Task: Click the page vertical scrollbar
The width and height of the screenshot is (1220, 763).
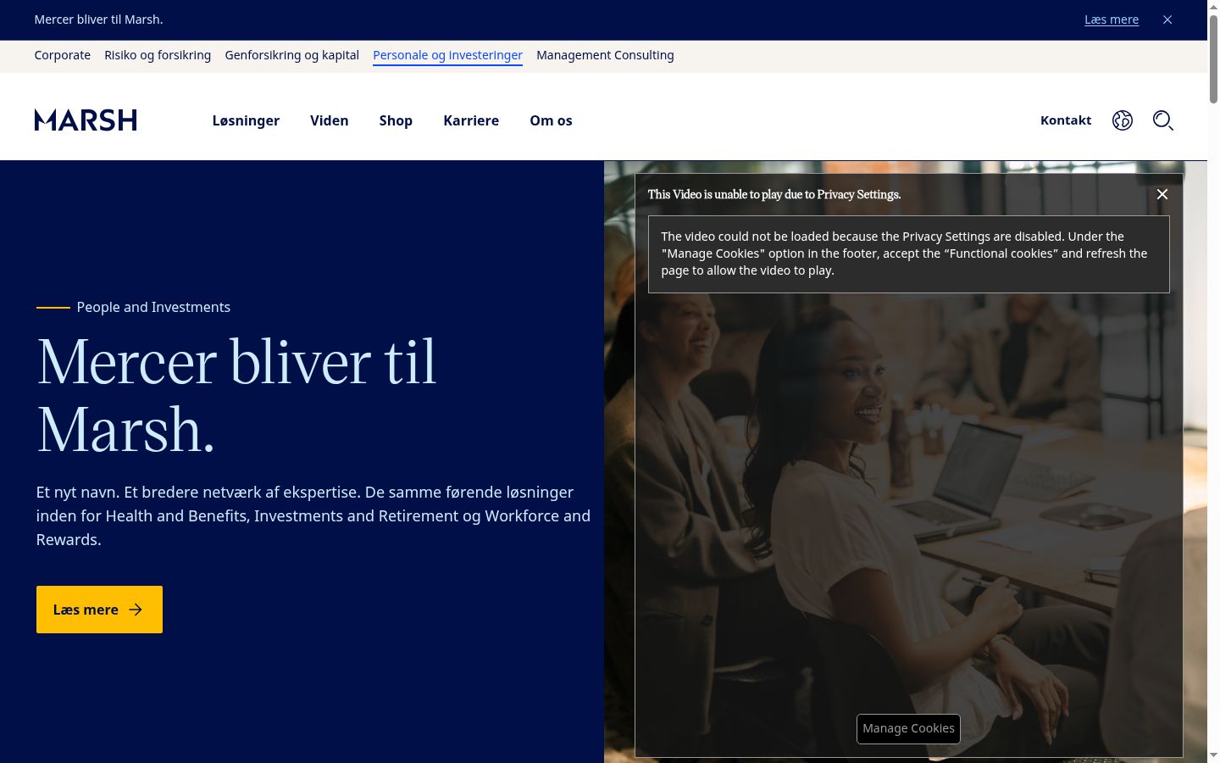Action: click(1213, 59)
